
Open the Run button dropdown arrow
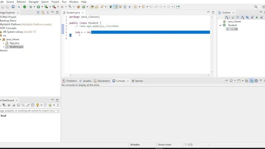(x=42, y=7)
